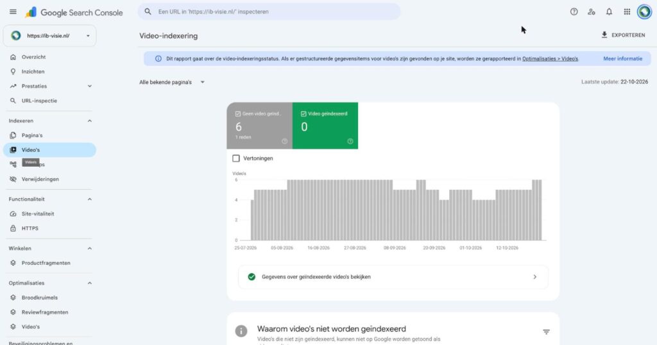Click help icon on 'Geen video' tile
This screenshot has height=345, width=657.
pyautogui.click(x=284, y=141)
